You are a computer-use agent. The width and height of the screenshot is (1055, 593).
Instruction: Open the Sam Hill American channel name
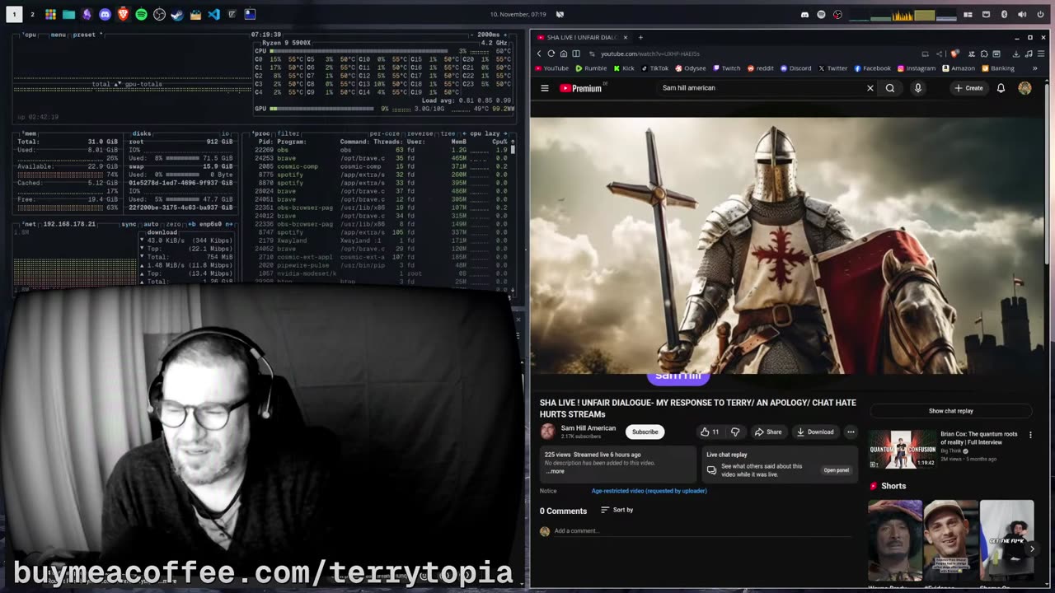pos(588,428)
